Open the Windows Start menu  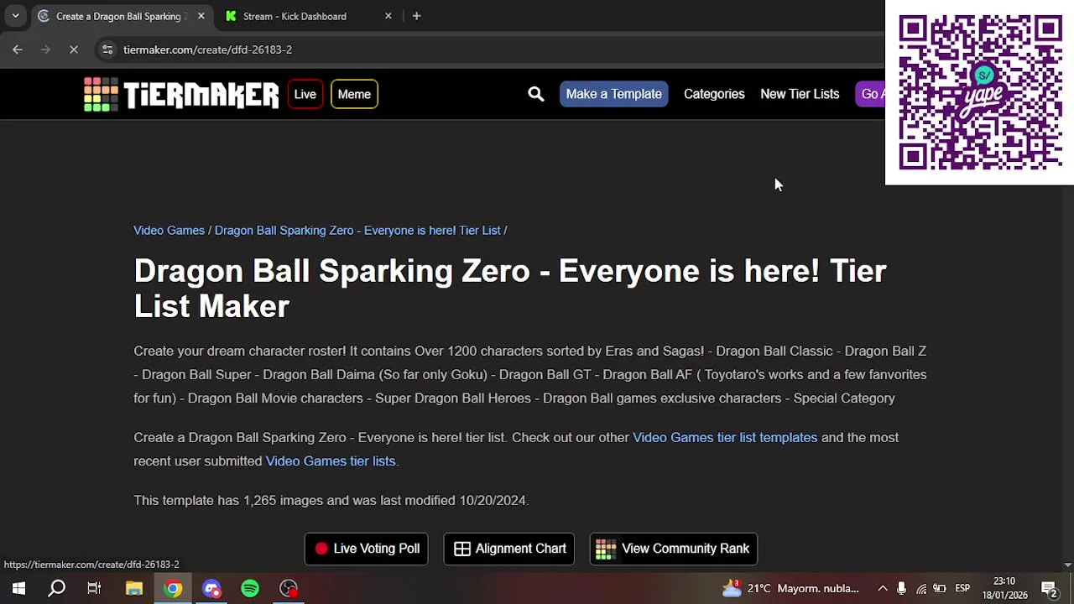pos(18,588)
